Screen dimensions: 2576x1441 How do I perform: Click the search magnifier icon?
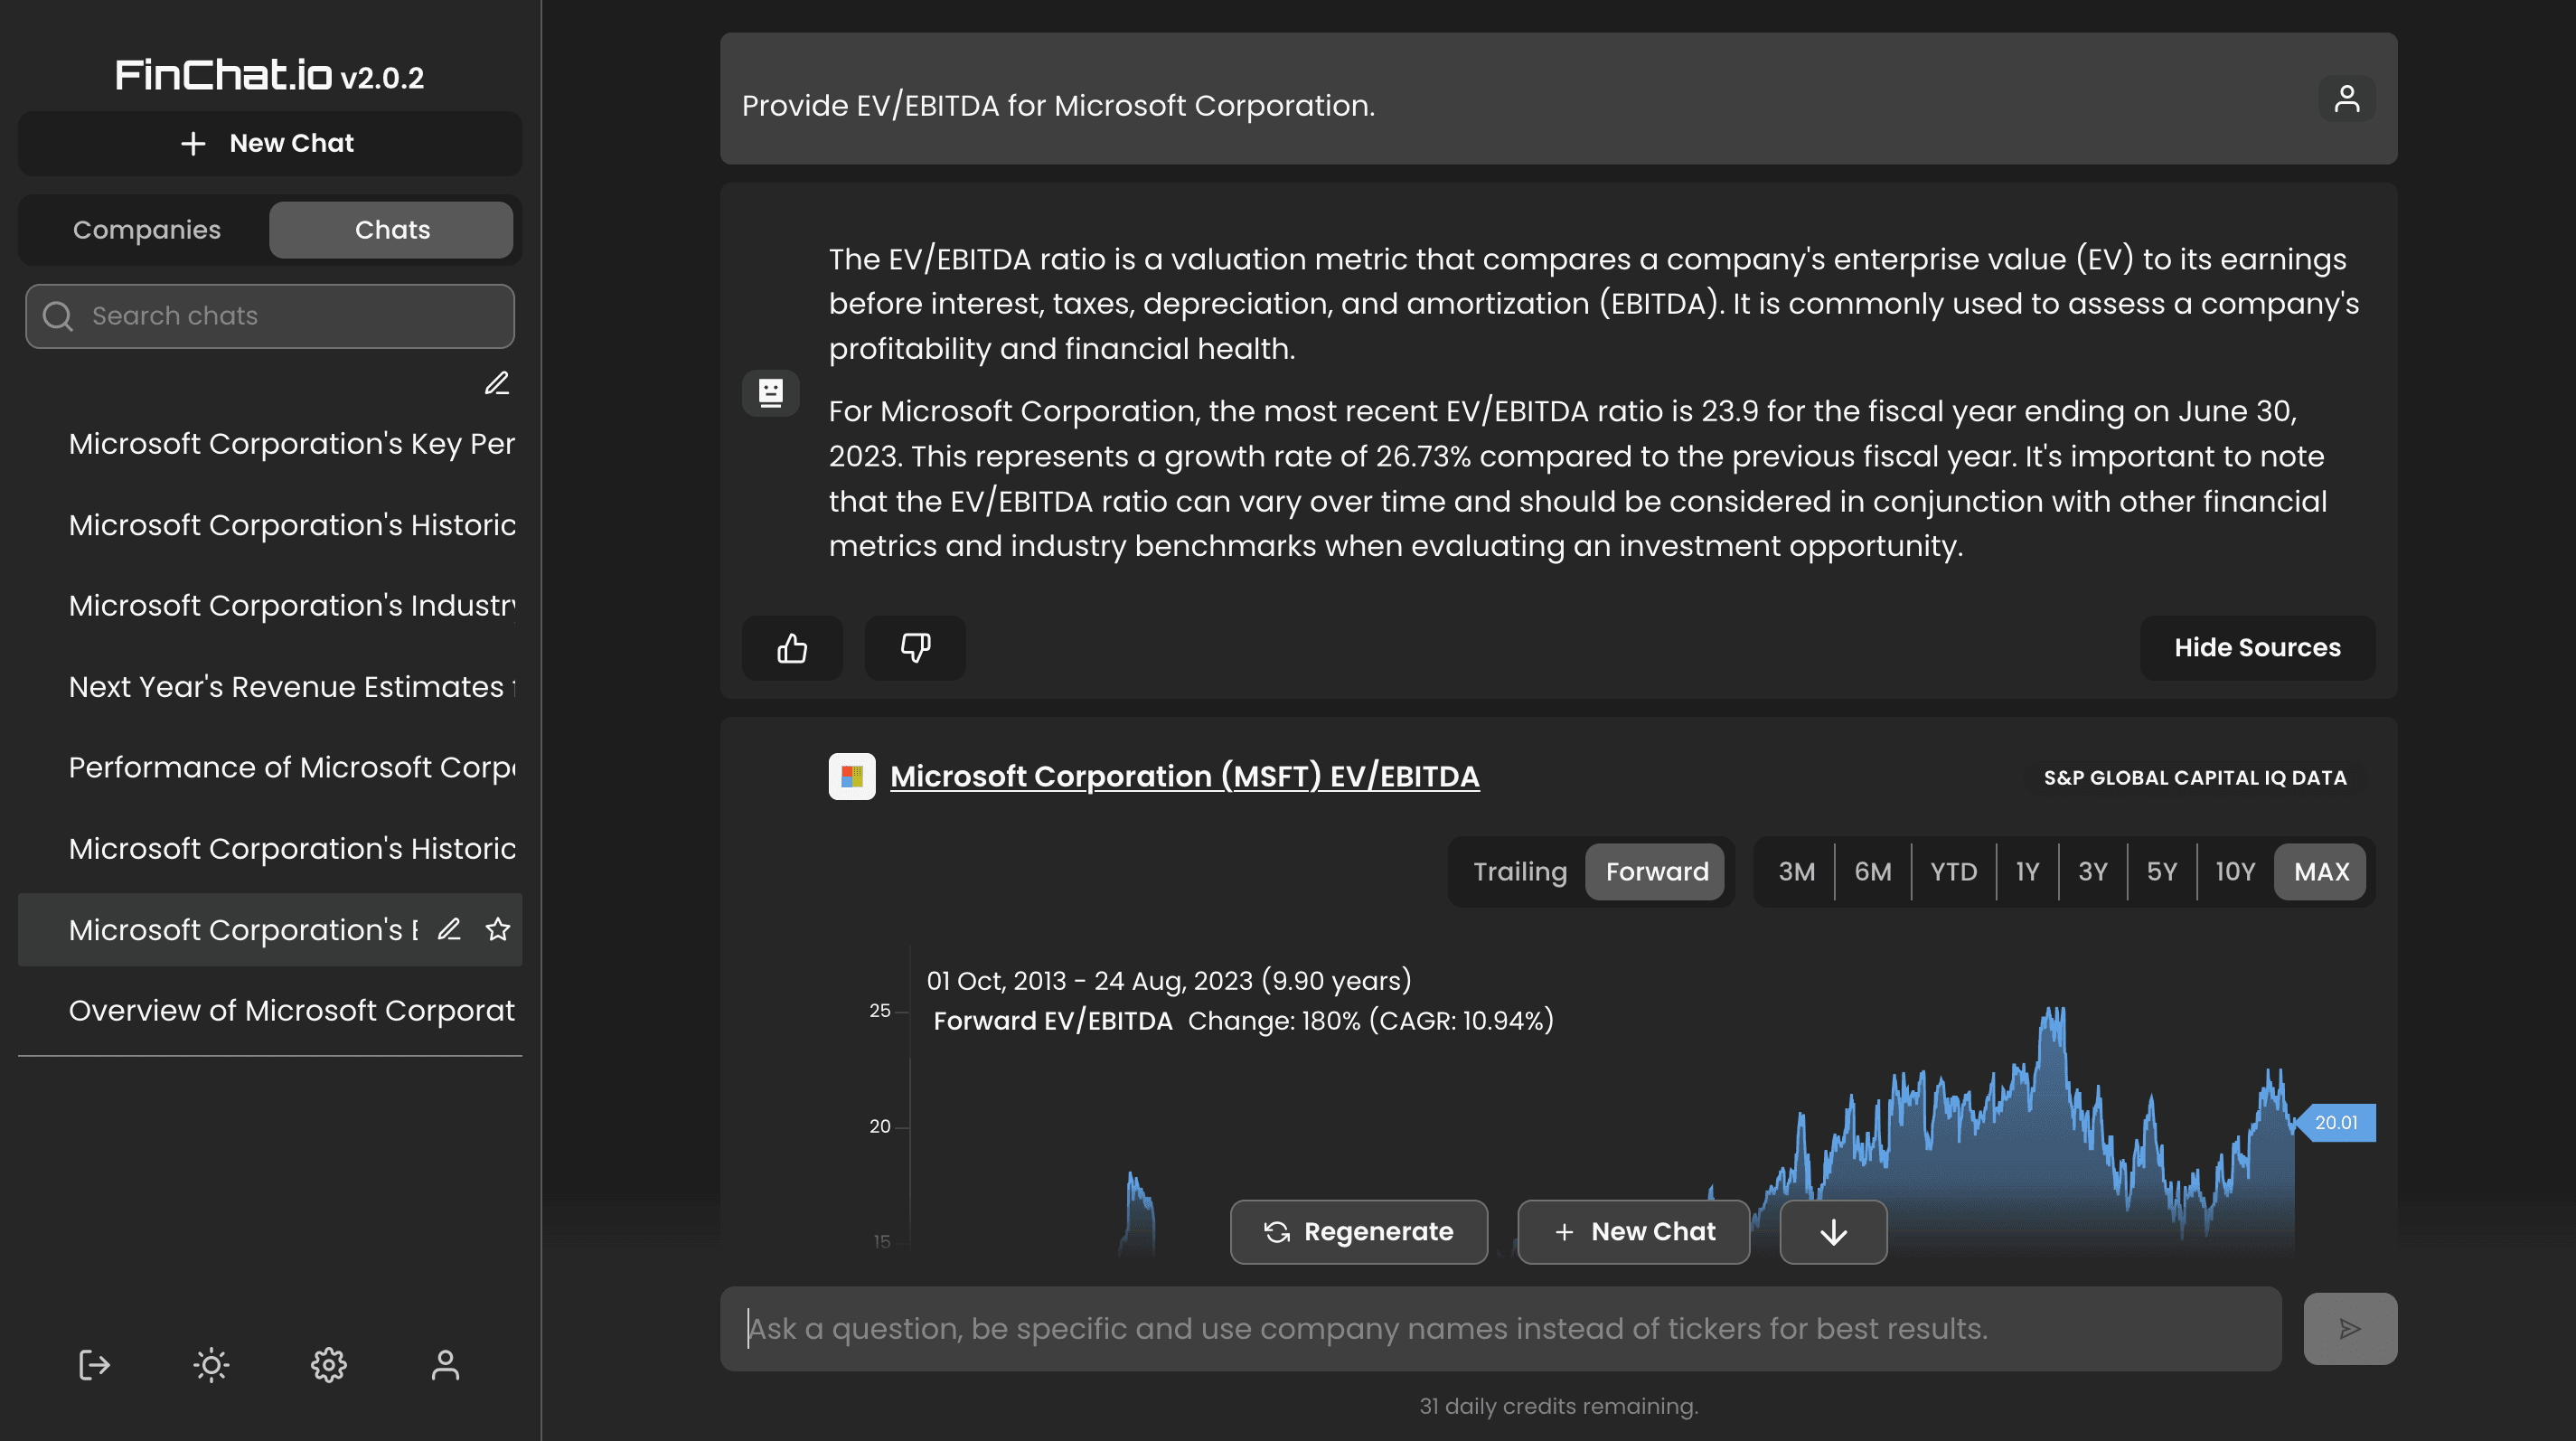pos(58,316)
